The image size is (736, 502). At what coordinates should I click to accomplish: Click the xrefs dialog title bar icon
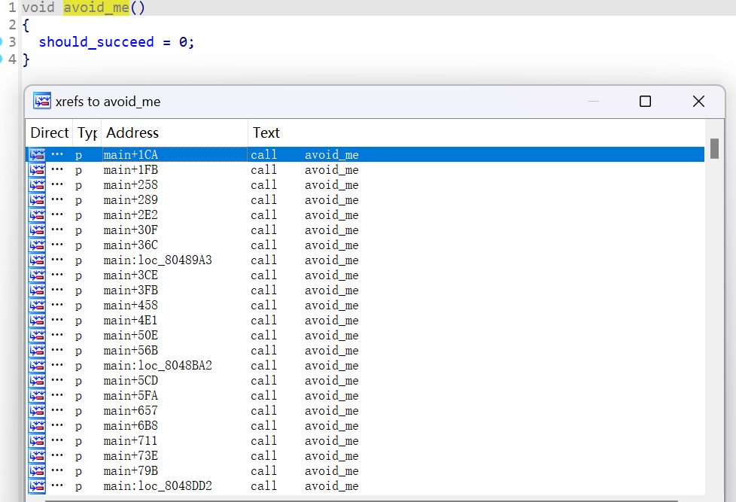(x=42, y=101)
